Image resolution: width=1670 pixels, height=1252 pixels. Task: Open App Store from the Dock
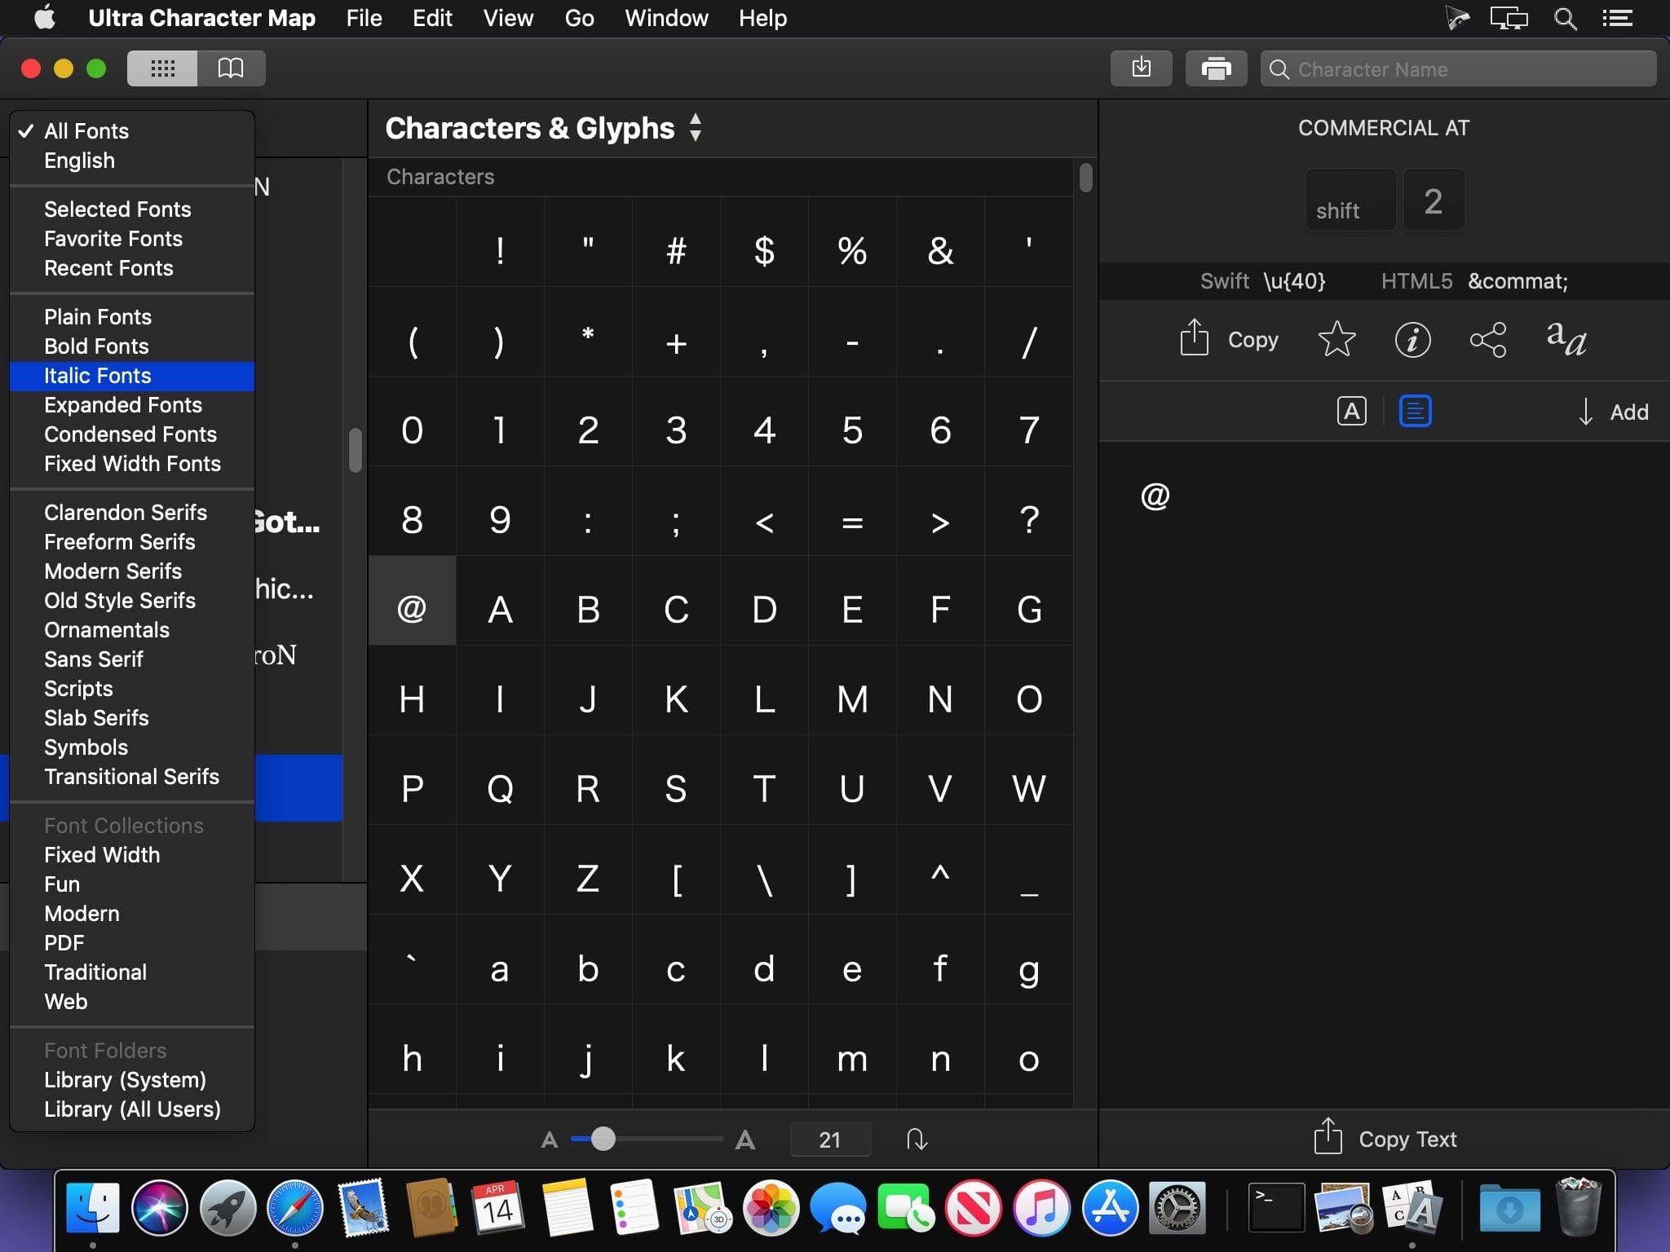point(1110,1207)
